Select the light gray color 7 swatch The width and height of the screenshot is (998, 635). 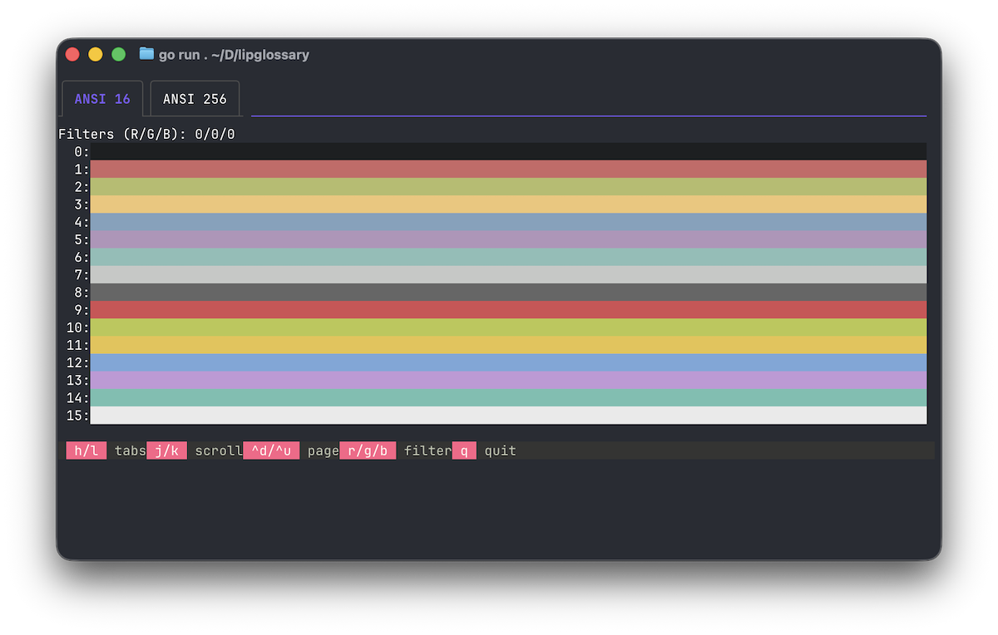[507, 274]
